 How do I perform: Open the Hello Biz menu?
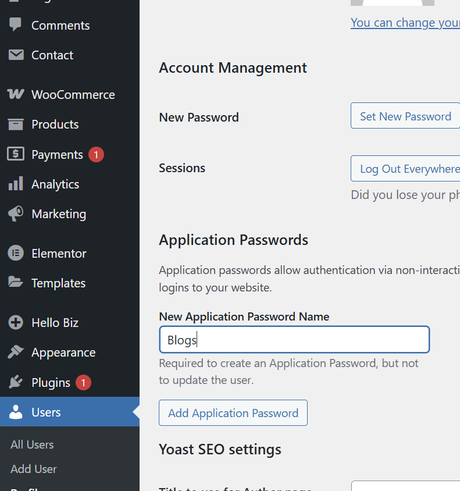click(x=55, y=323)
